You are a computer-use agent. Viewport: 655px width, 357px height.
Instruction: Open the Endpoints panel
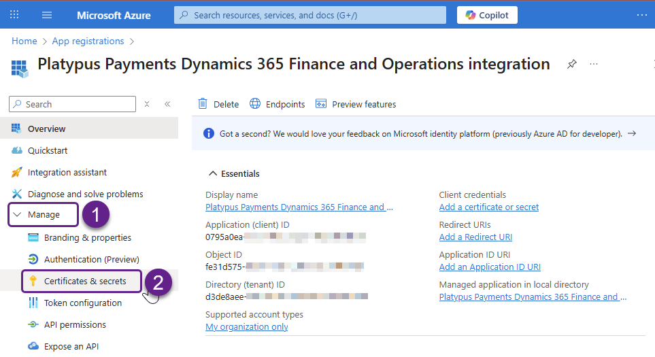pyautogui.click(x=278, y=104)
